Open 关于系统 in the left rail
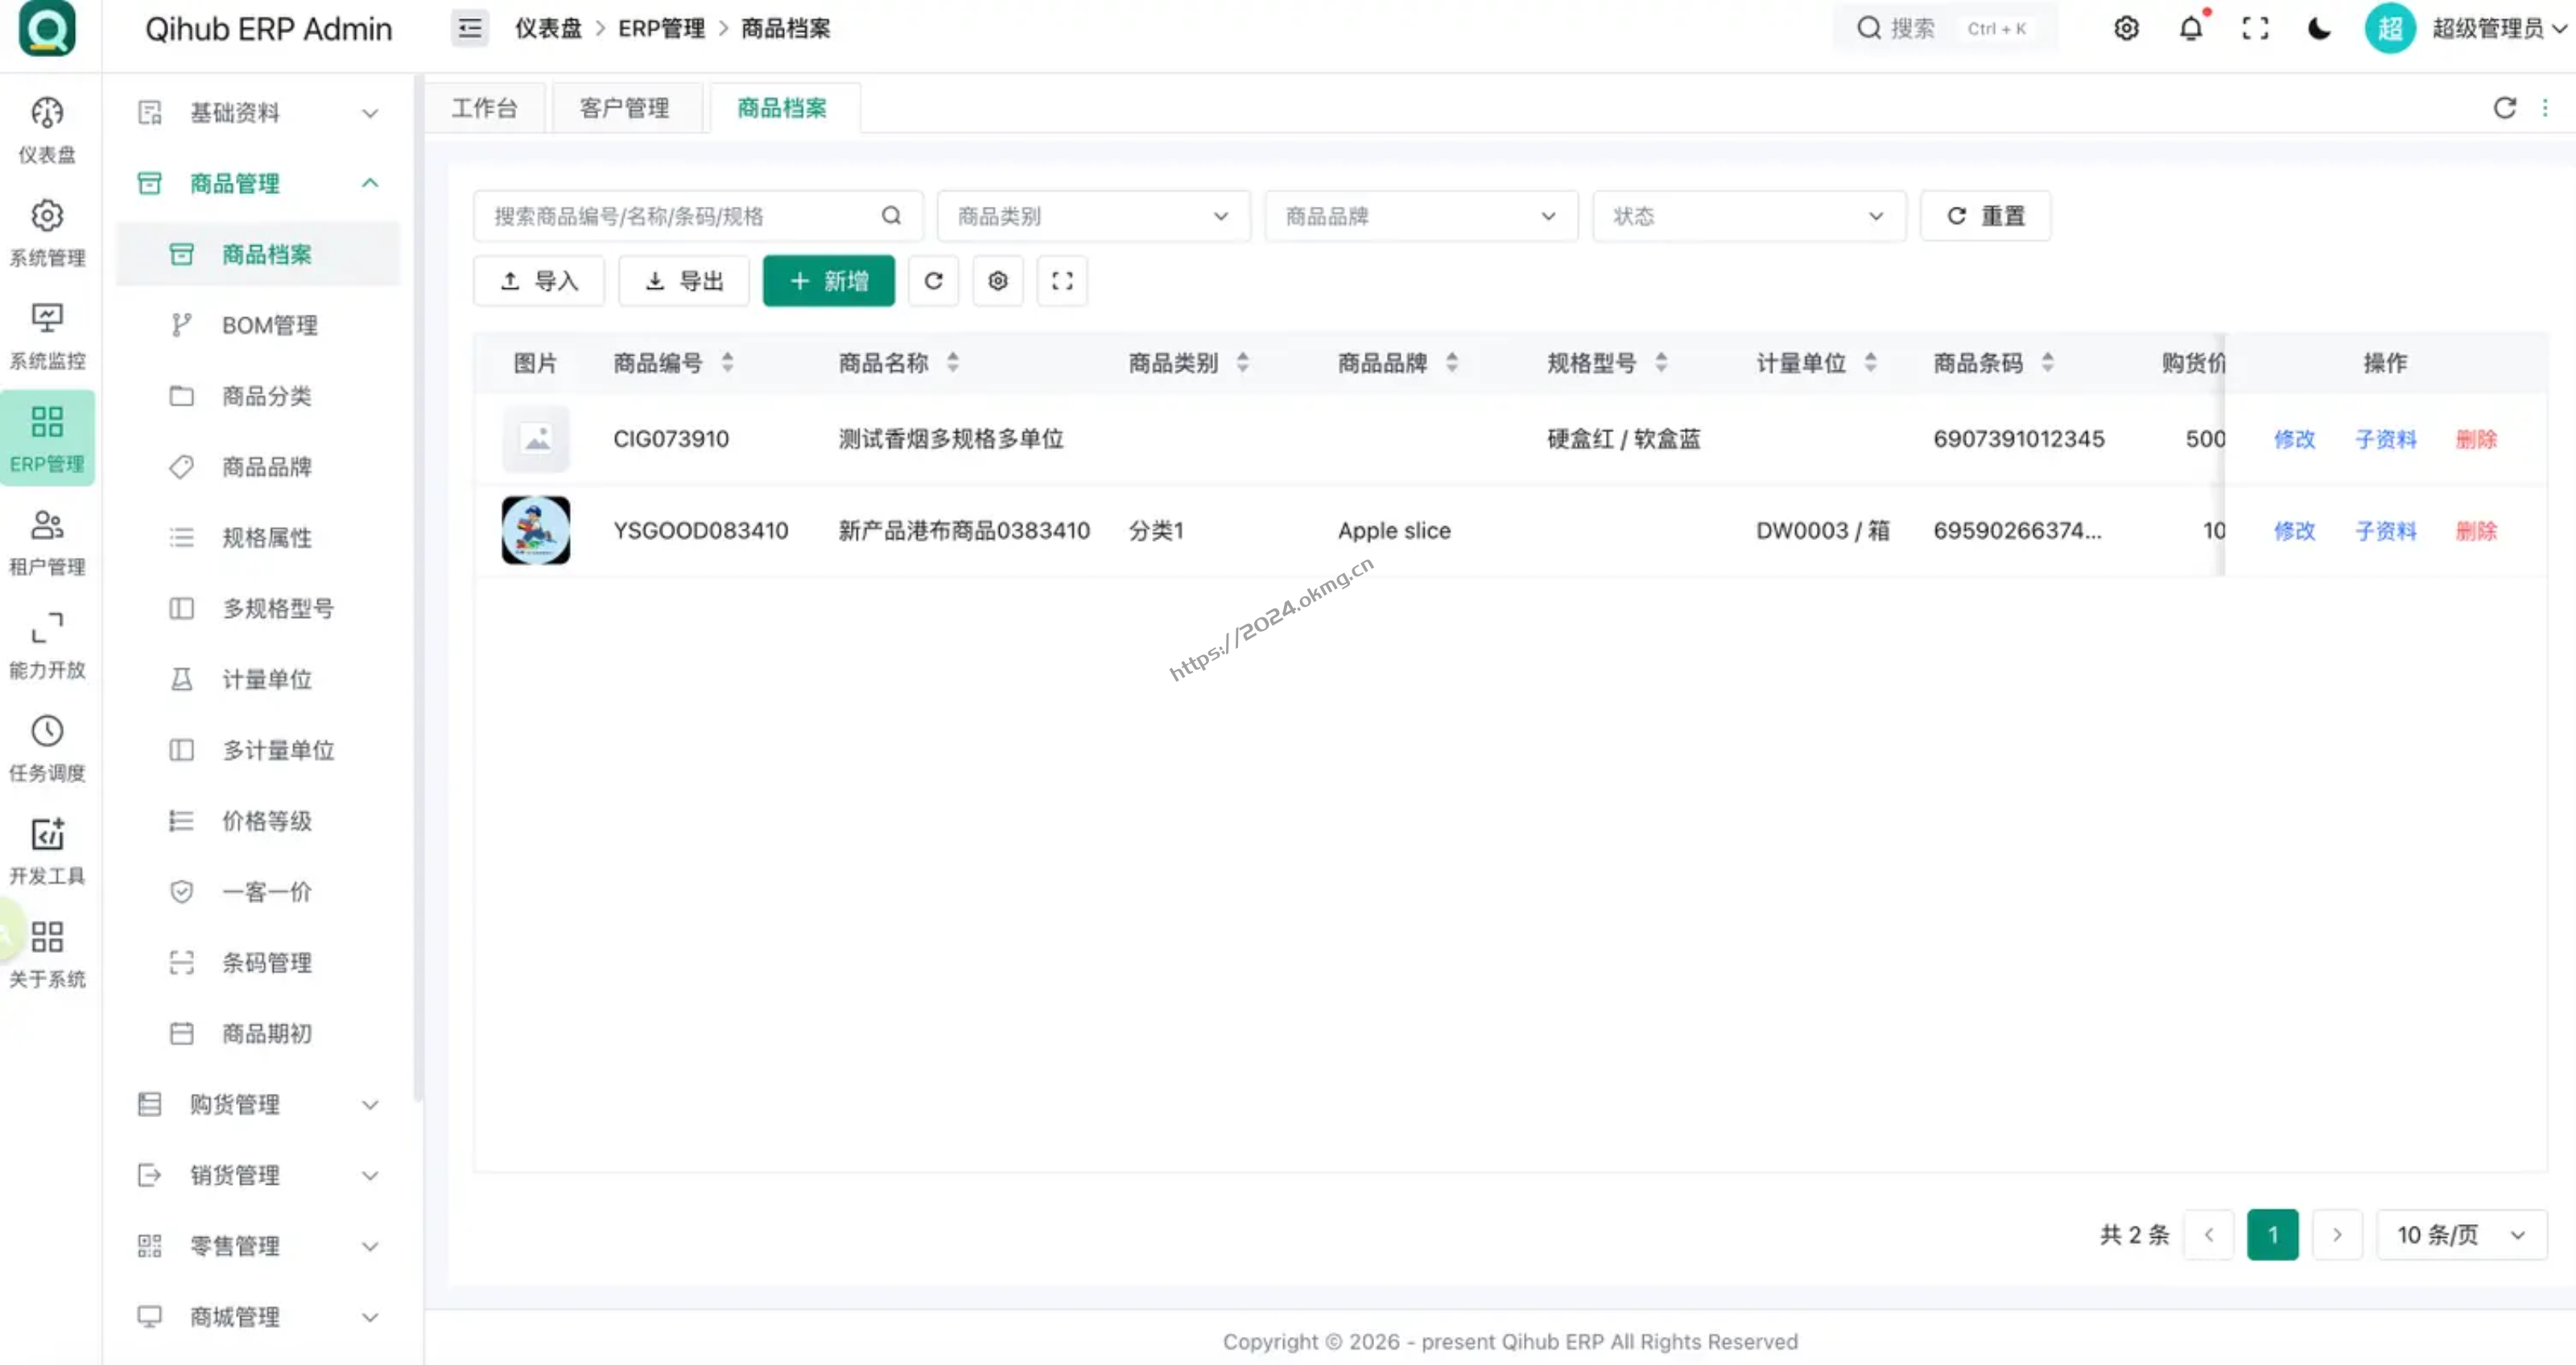Viewport: 2576px width, 1365px height. (47, 954)
